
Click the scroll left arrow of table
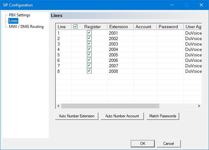[58, 106]
